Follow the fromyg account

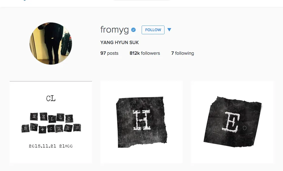click(x=153, y=30)
